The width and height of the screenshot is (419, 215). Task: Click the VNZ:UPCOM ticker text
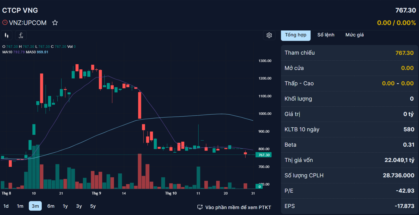[x=28, y=23]
